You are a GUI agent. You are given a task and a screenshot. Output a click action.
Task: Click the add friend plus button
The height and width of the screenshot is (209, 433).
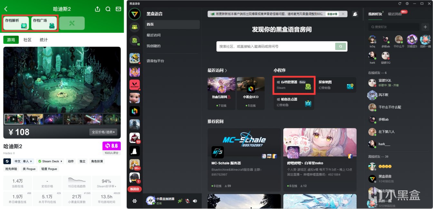pyautogui.click(x=426, y=27)
